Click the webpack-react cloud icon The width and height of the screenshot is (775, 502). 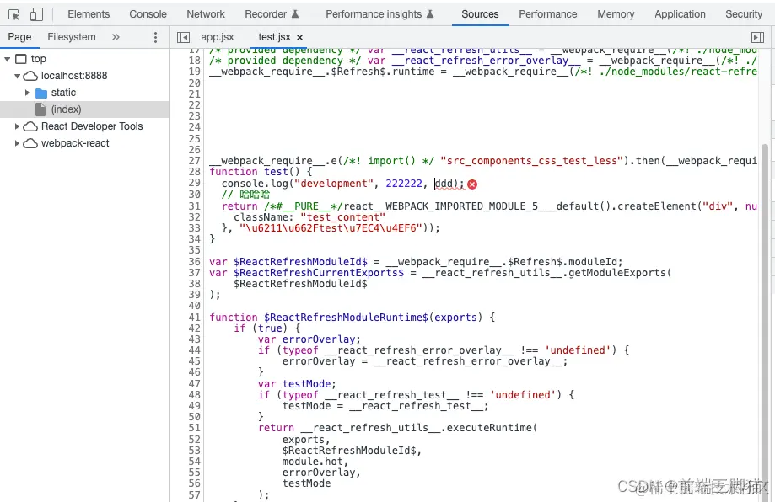pos(30,143)
